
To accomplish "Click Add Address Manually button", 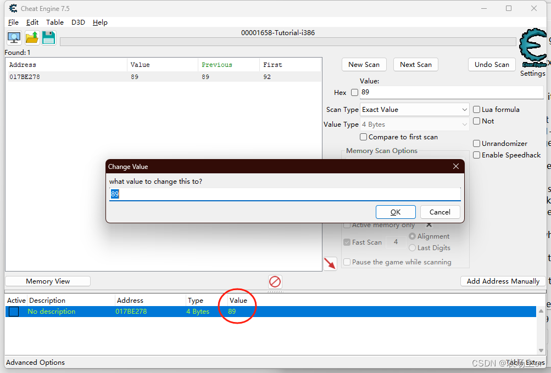I will (x=503, y=281).
